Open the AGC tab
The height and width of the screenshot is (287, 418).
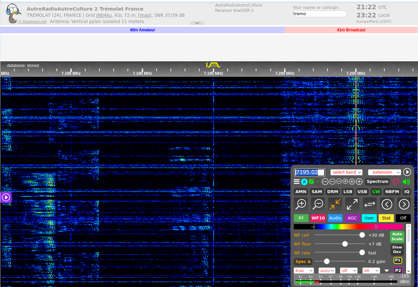(352, 218)
